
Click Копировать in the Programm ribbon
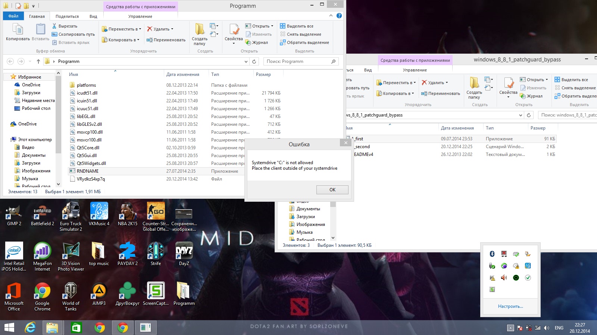pyautogui.click(x=18, y=32)
